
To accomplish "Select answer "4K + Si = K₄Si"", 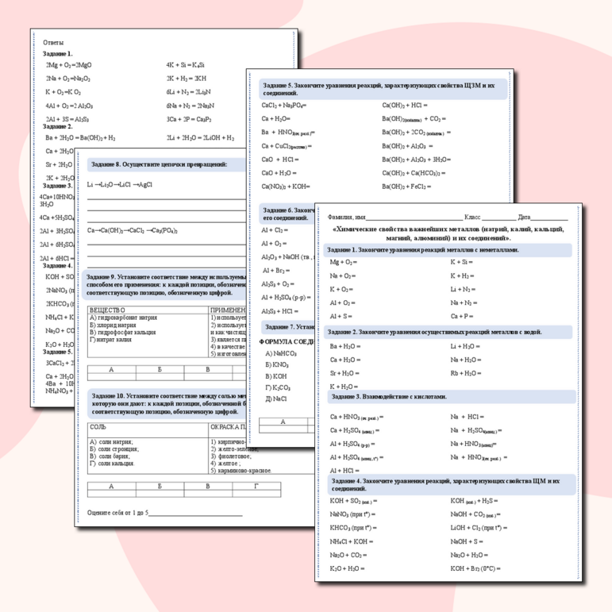I will (186, 65).
